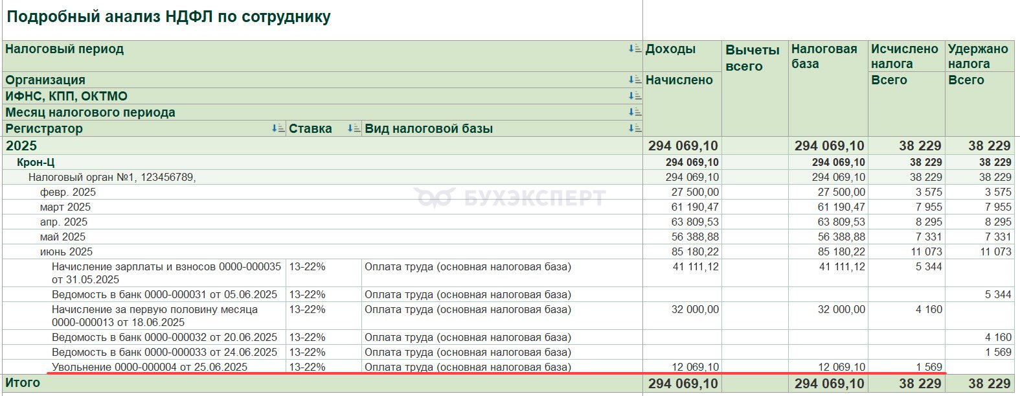Click the Исчислено налога column header
1020x396 pixels.
coord(904,56)
